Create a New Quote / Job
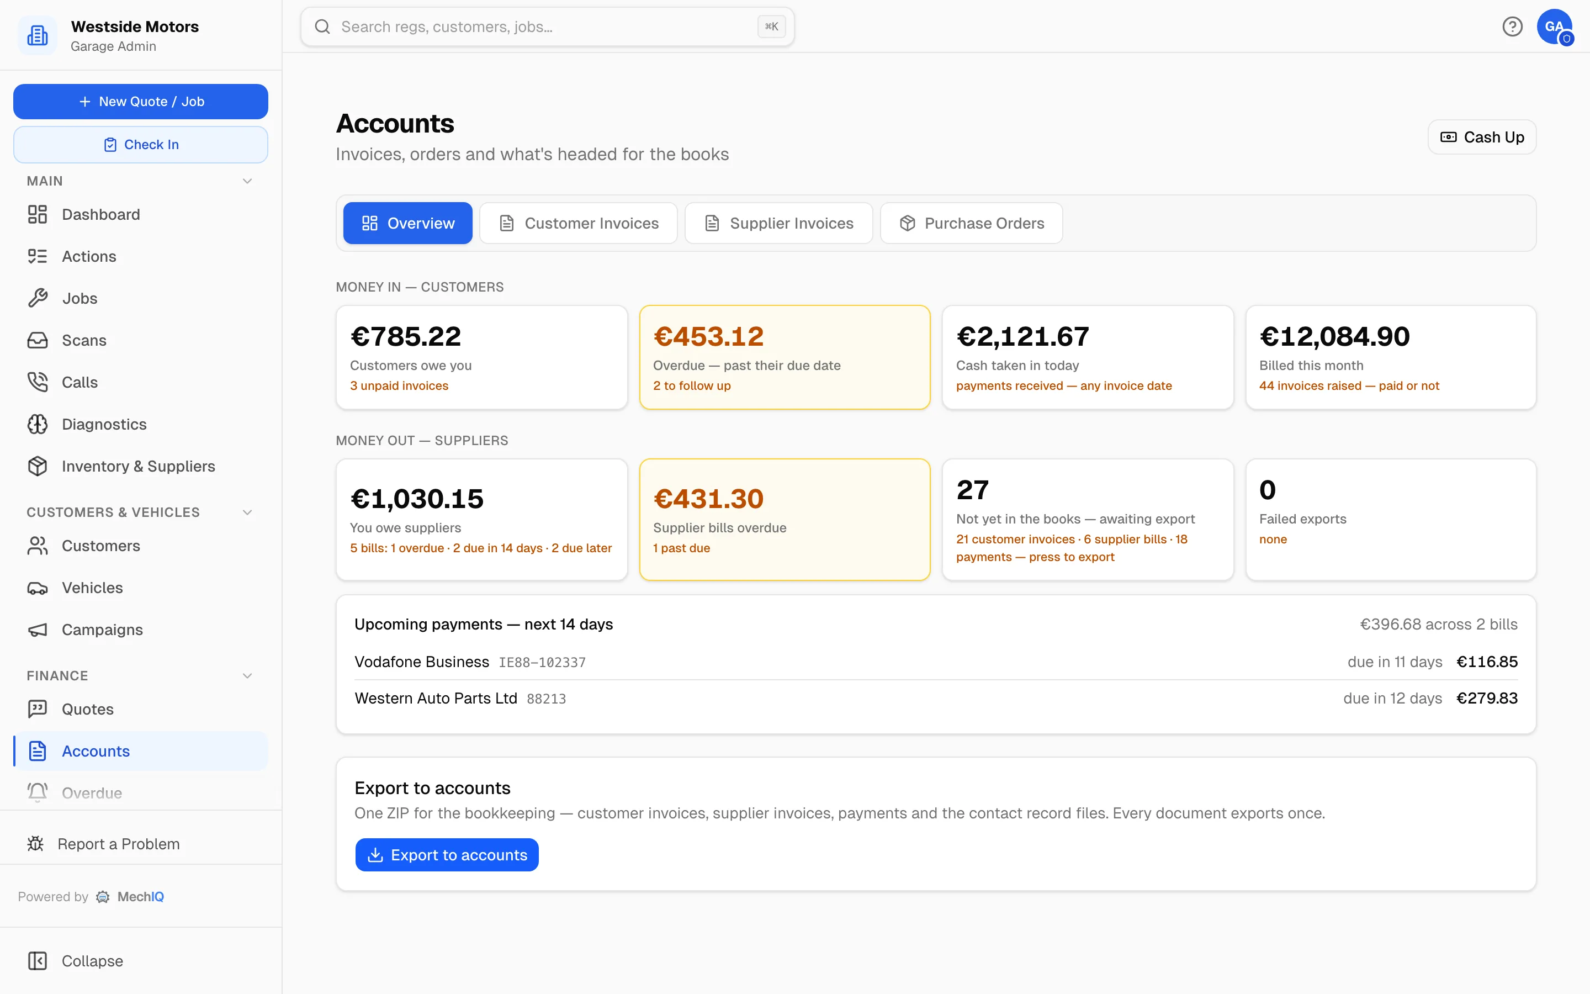Viewport: 1590px width, 994px height. coord(141,101)
